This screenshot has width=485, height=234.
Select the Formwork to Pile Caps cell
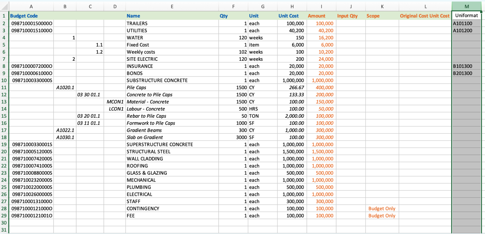pyautogui.click(x=172, y=123)
